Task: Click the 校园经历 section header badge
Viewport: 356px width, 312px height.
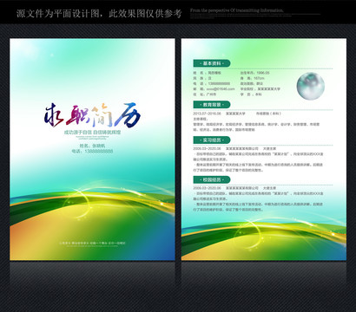Action: tap(212, 179)
